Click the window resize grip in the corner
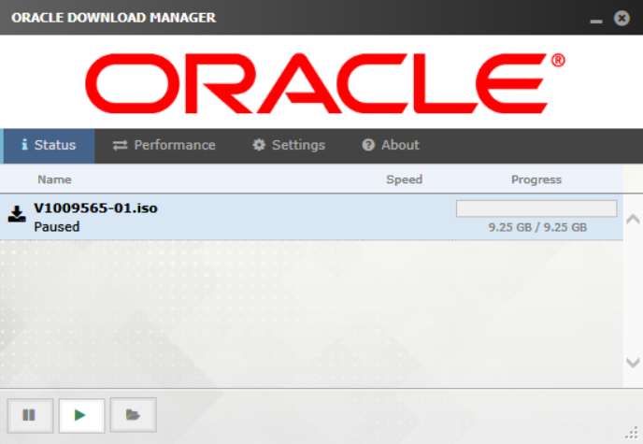The width and height of the screenshot is (643, 444). tap(634, 434)
